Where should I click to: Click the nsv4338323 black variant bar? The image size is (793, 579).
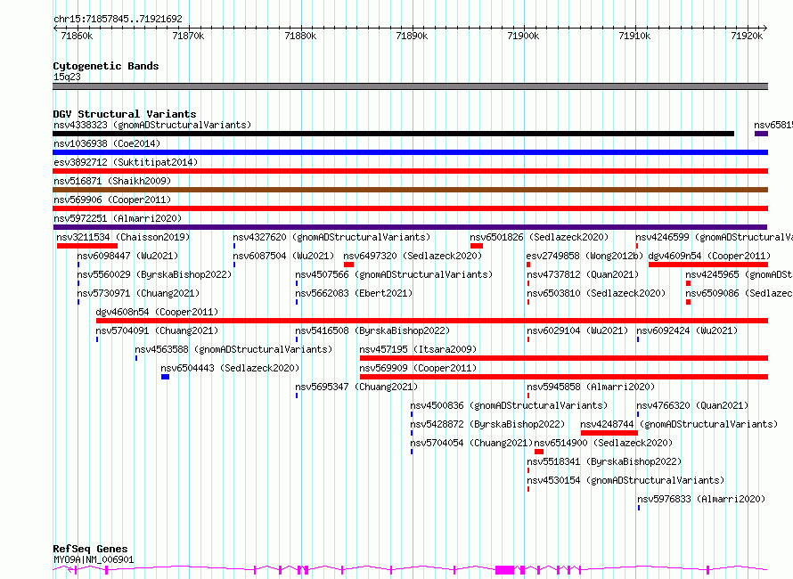pos(394,134)
